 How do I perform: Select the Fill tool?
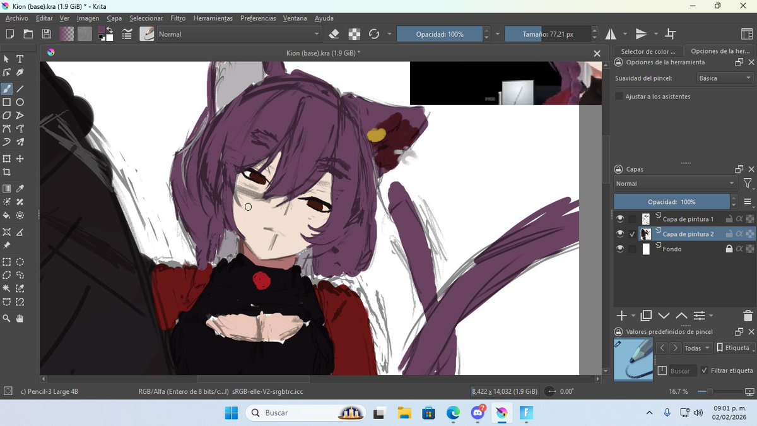tap(8, 215)
